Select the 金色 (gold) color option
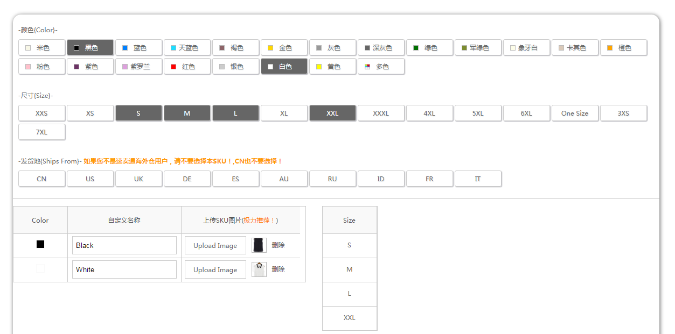This screenshot has width=675, height=334. coord(284,48)
